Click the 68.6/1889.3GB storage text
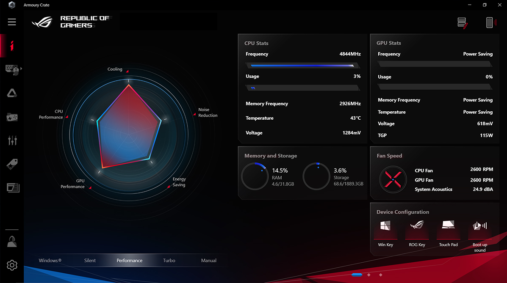507x283 pixels. [x=348, y=184]
